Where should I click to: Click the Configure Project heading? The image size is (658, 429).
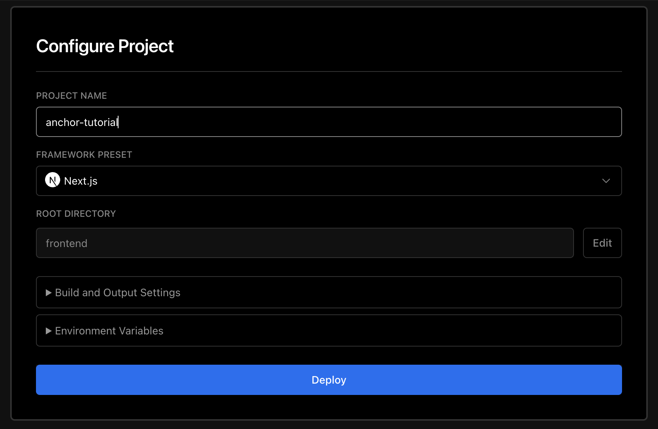pyautogui.click(x=105, y=46)
